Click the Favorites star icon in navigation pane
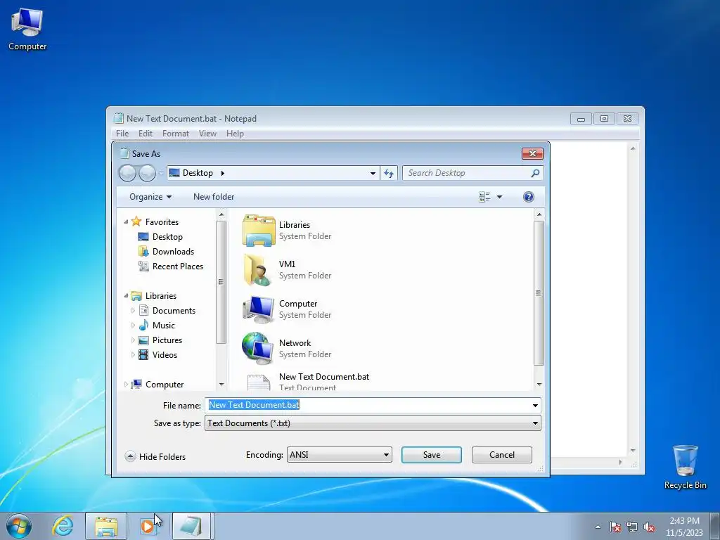 pos(136,221)
